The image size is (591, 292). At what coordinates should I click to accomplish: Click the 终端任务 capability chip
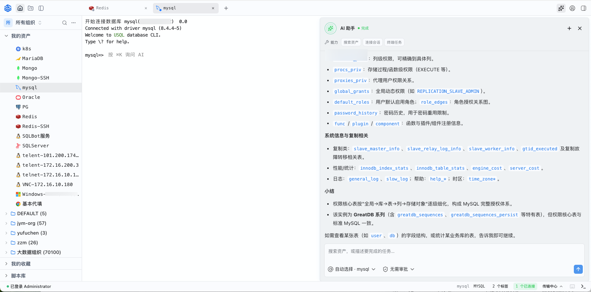(394, 43)
